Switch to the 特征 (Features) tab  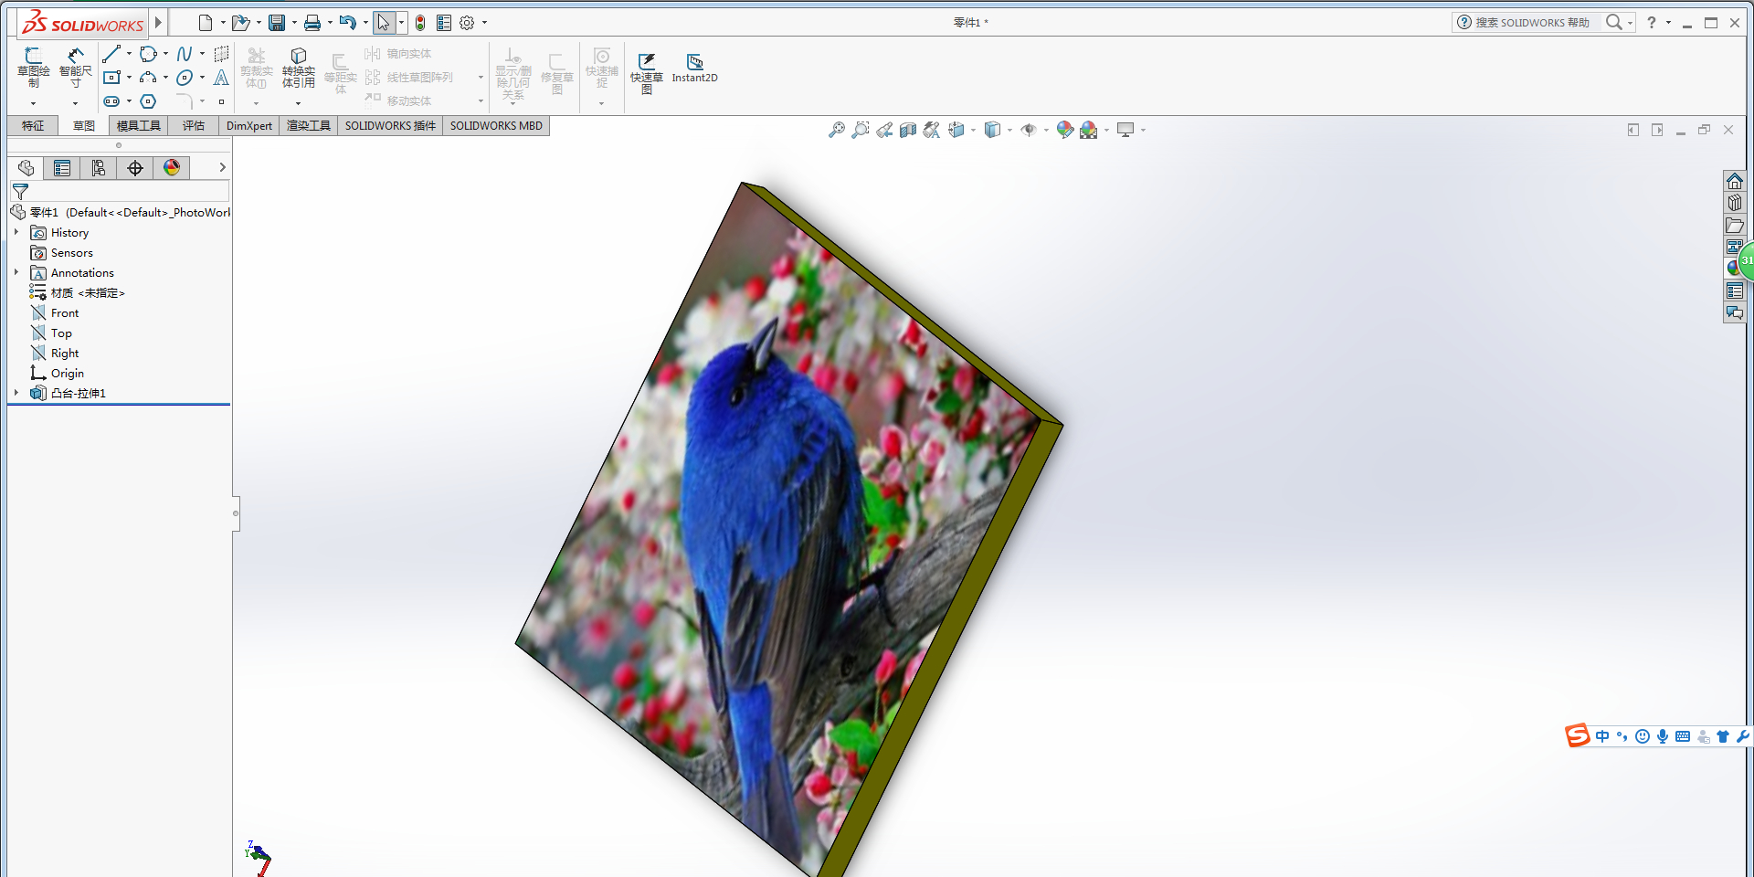tap(33, 126)
